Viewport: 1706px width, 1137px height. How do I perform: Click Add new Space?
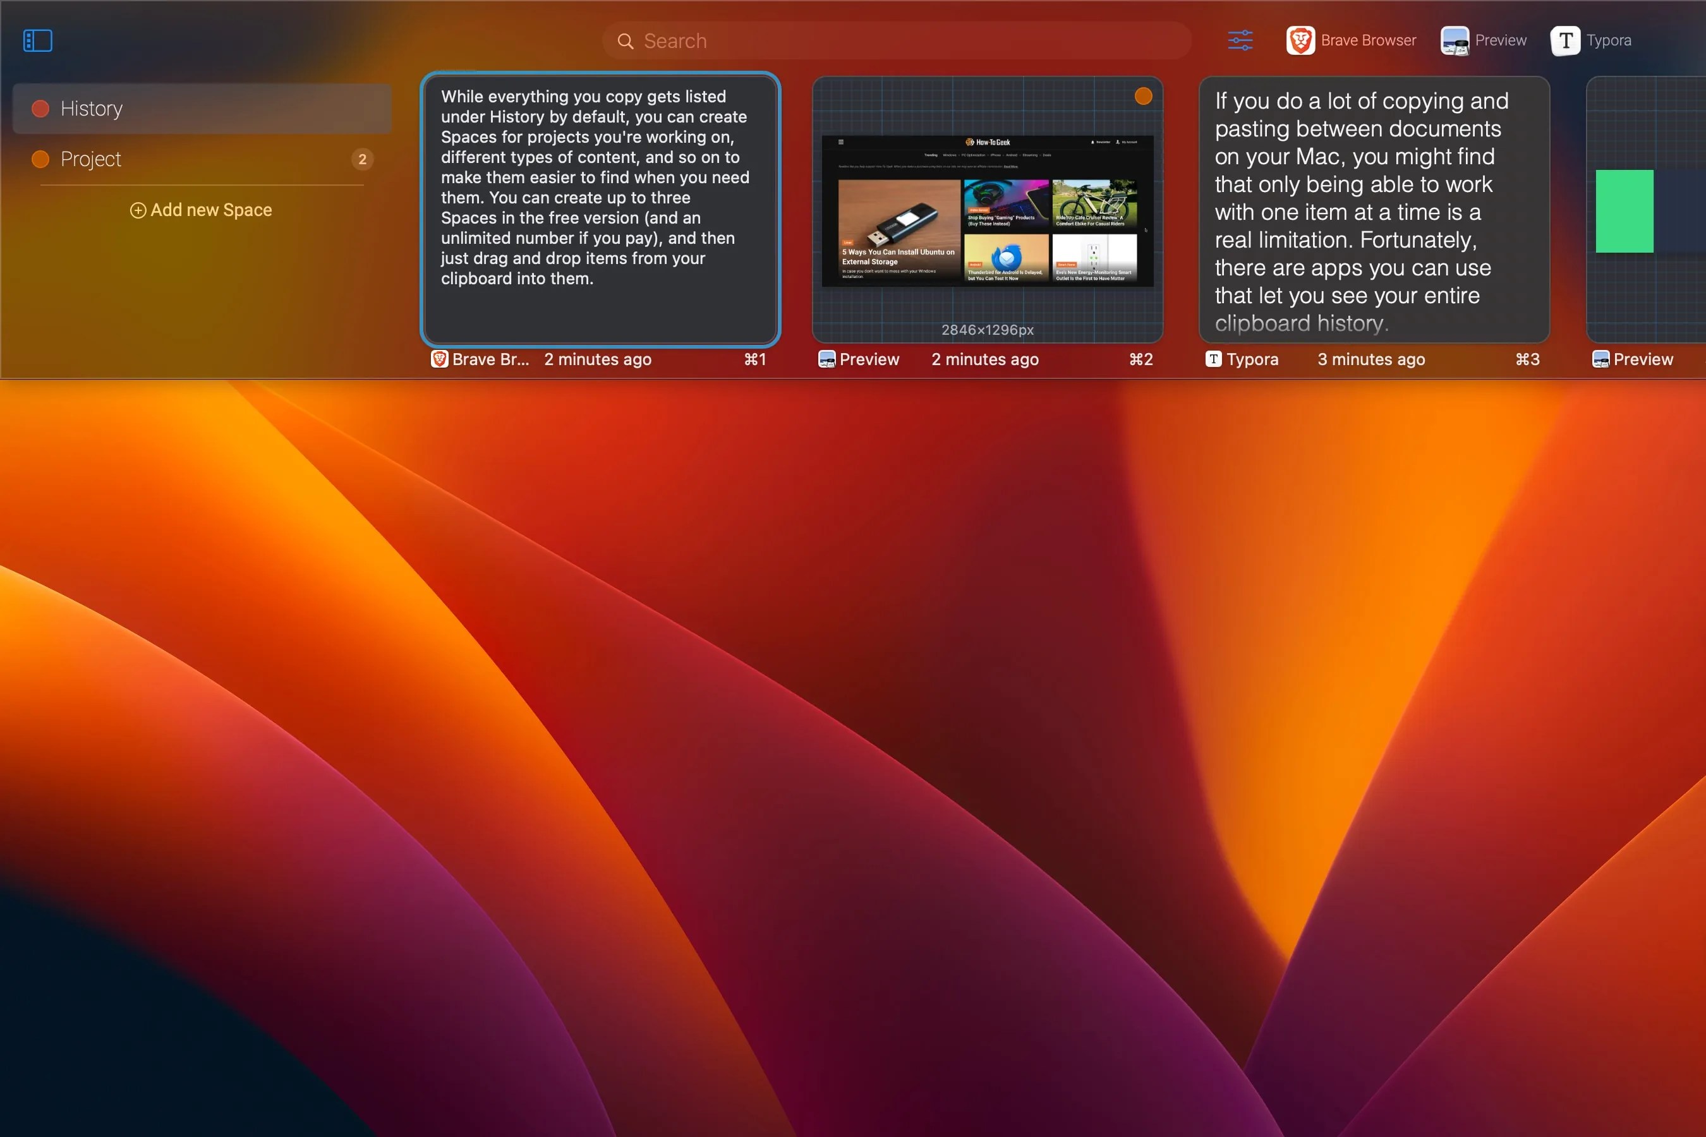[x=201, y=210]
